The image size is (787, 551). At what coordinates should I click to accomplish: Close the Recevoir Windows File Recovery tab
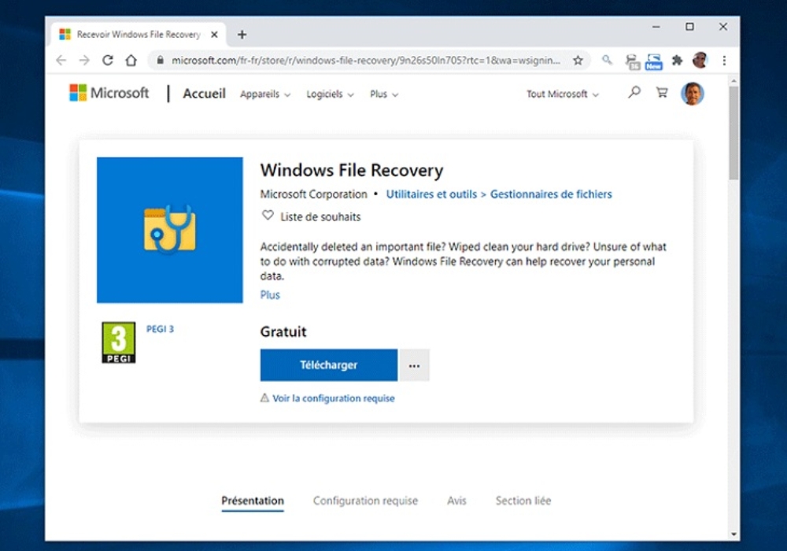pyautogui.click(x=214, y=35)
